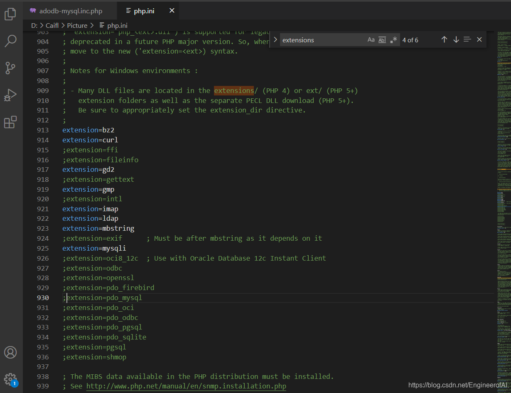Open the Run and Debug view

(10, 95)
